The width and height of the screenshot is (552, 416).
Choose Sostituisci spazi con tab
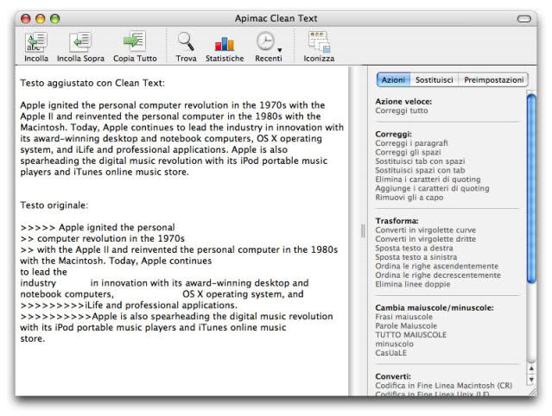pyautogui.click(x=420, y=170)
